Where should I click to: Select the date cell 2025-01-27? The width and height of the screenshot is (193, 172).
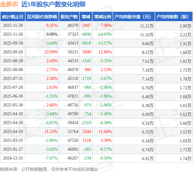pos(13,149)
